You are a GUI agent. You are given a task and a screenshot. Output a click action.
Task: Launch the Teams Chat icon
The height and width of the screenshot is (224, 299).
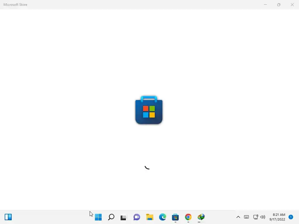[137, 217]
